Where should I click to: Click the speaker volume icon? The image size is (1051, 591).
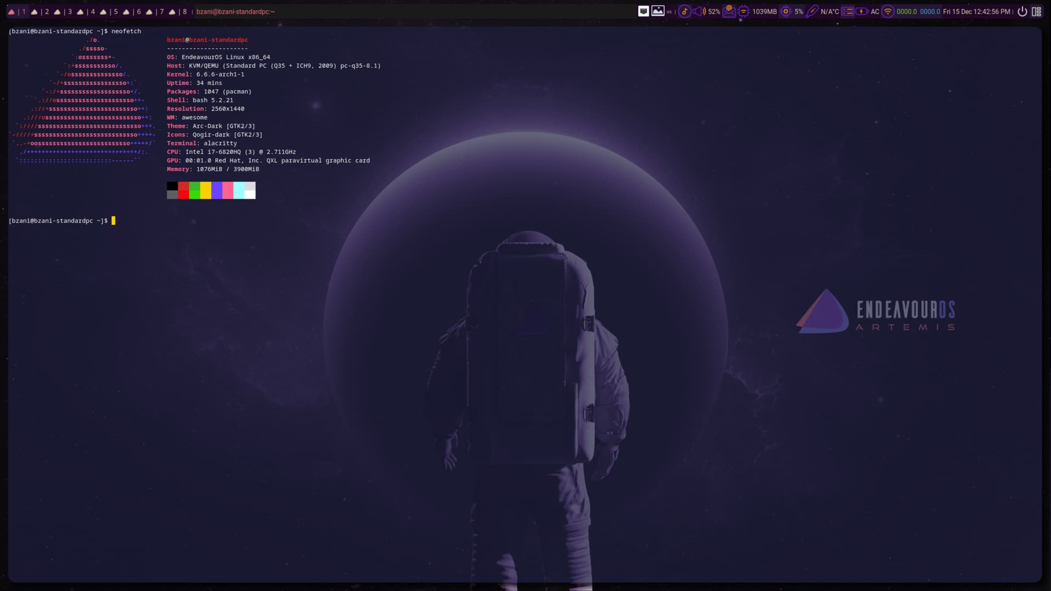(x=699, y=11)
